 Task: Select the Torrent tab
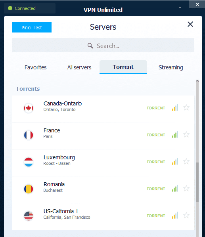(x=123, y=67)
